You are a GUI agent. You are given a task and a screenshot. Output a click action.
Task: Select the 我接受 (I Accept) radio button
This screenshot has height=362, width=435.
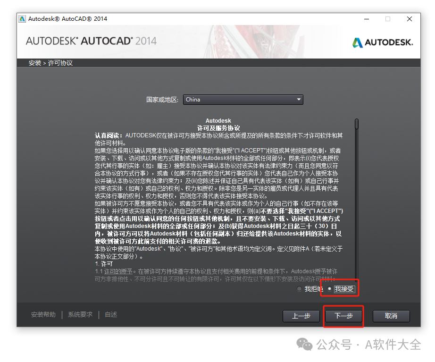[329, 289]
